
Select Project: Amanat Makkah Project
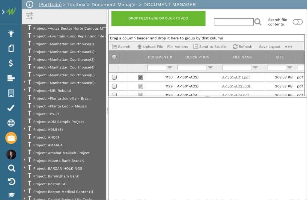pos(61,153)
